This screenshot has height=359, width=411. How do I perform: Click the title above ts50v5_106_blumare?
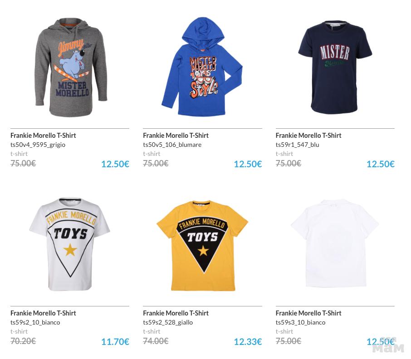tap(176, 135)
